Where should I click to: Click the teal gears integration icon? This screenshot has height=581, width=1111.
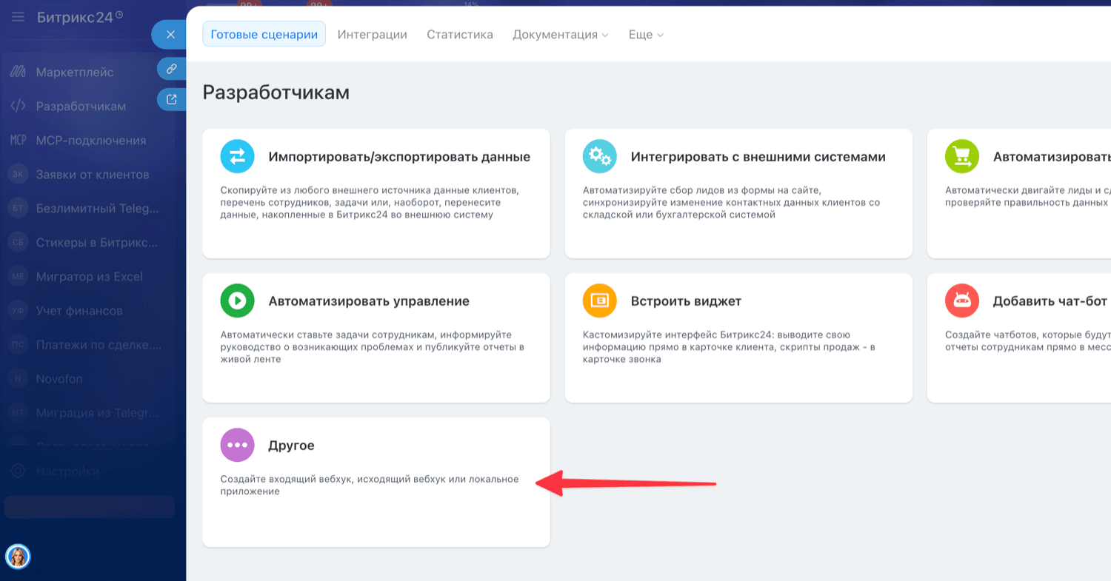coord(600,156)
